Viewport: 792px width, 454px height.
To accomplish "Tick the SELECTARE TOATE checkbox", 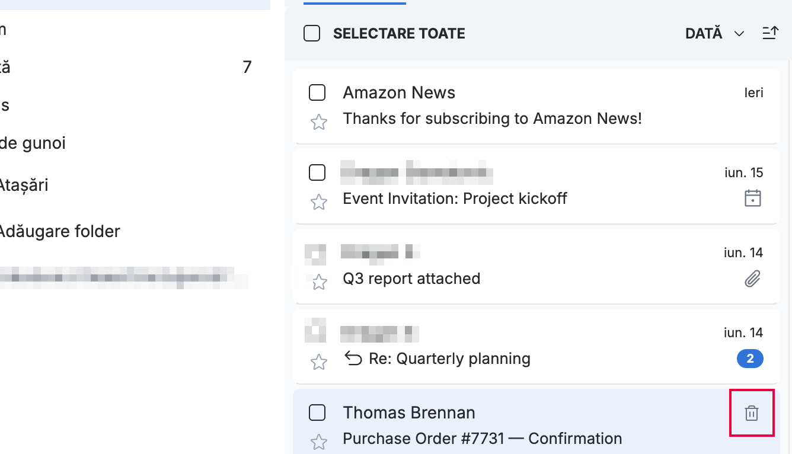I will point(312,33).
